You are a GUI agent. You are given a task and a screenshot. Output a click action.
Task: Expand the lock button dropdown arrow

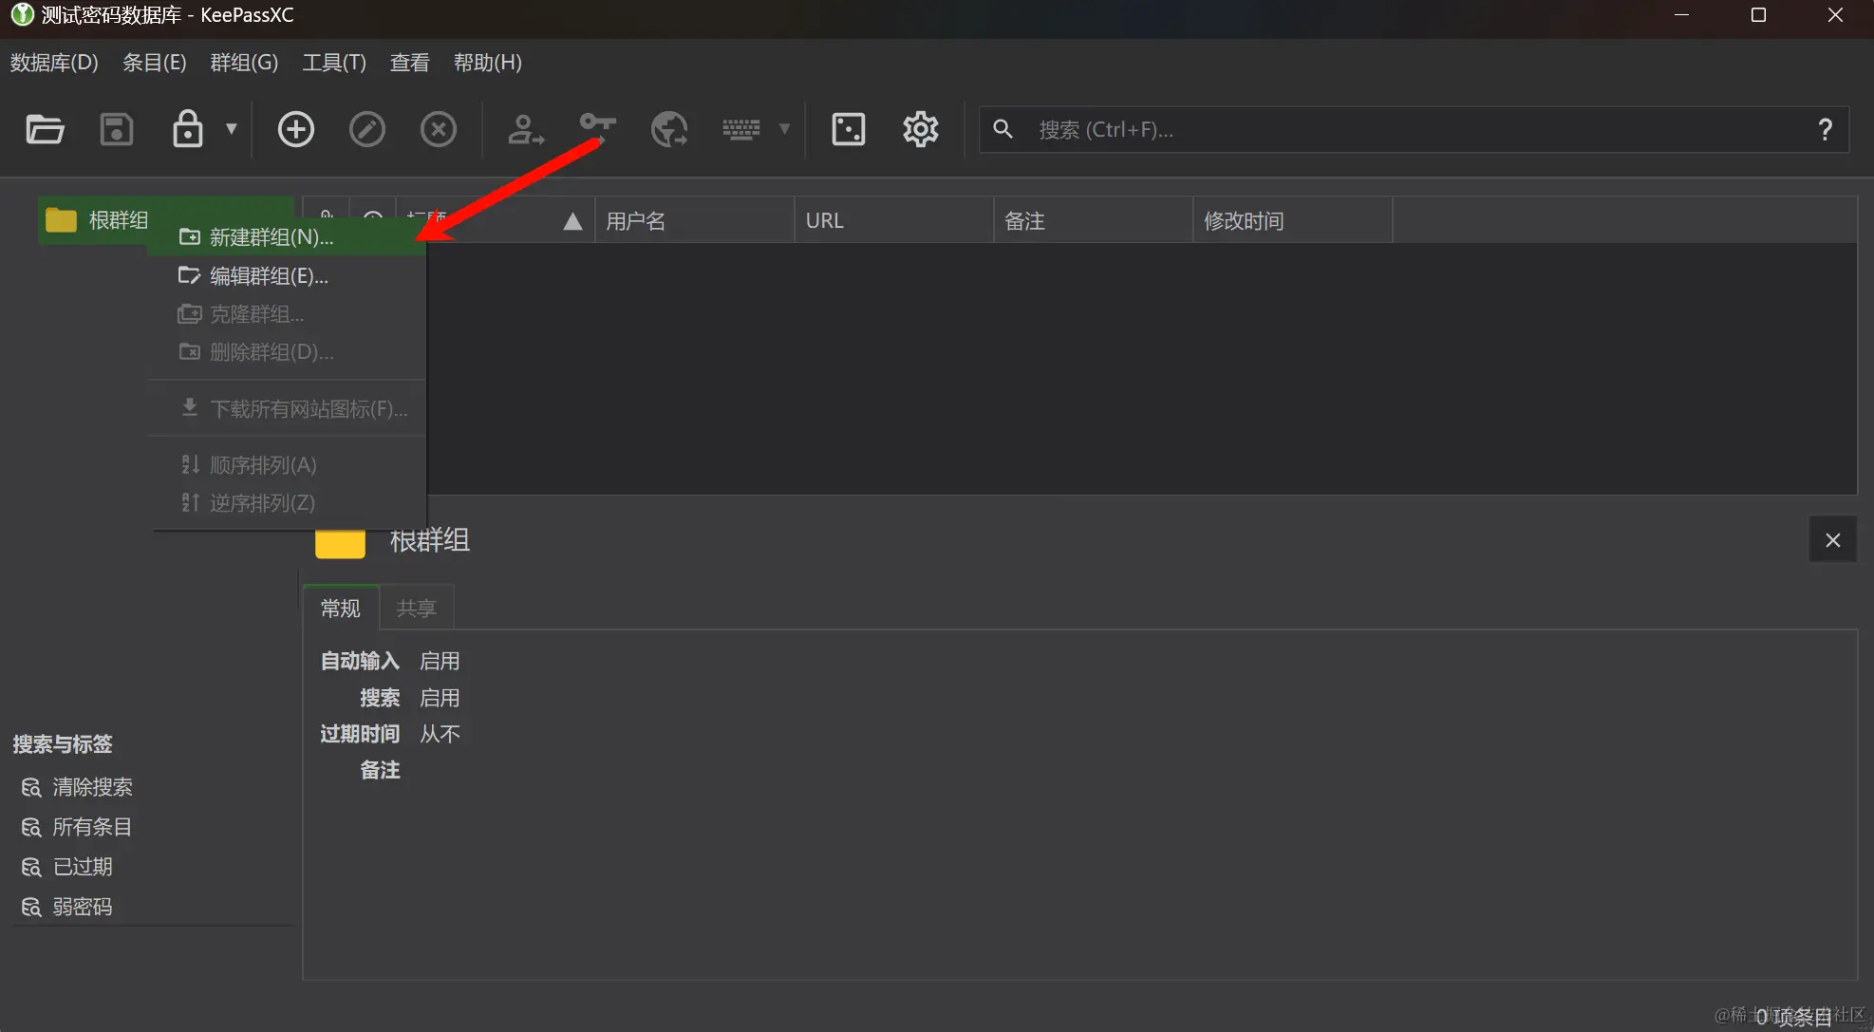(231, 129)
